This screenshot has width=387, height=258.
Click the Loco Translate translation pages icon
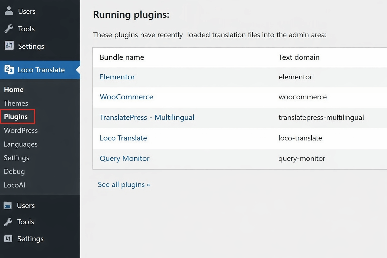click(x=9, y=70)
